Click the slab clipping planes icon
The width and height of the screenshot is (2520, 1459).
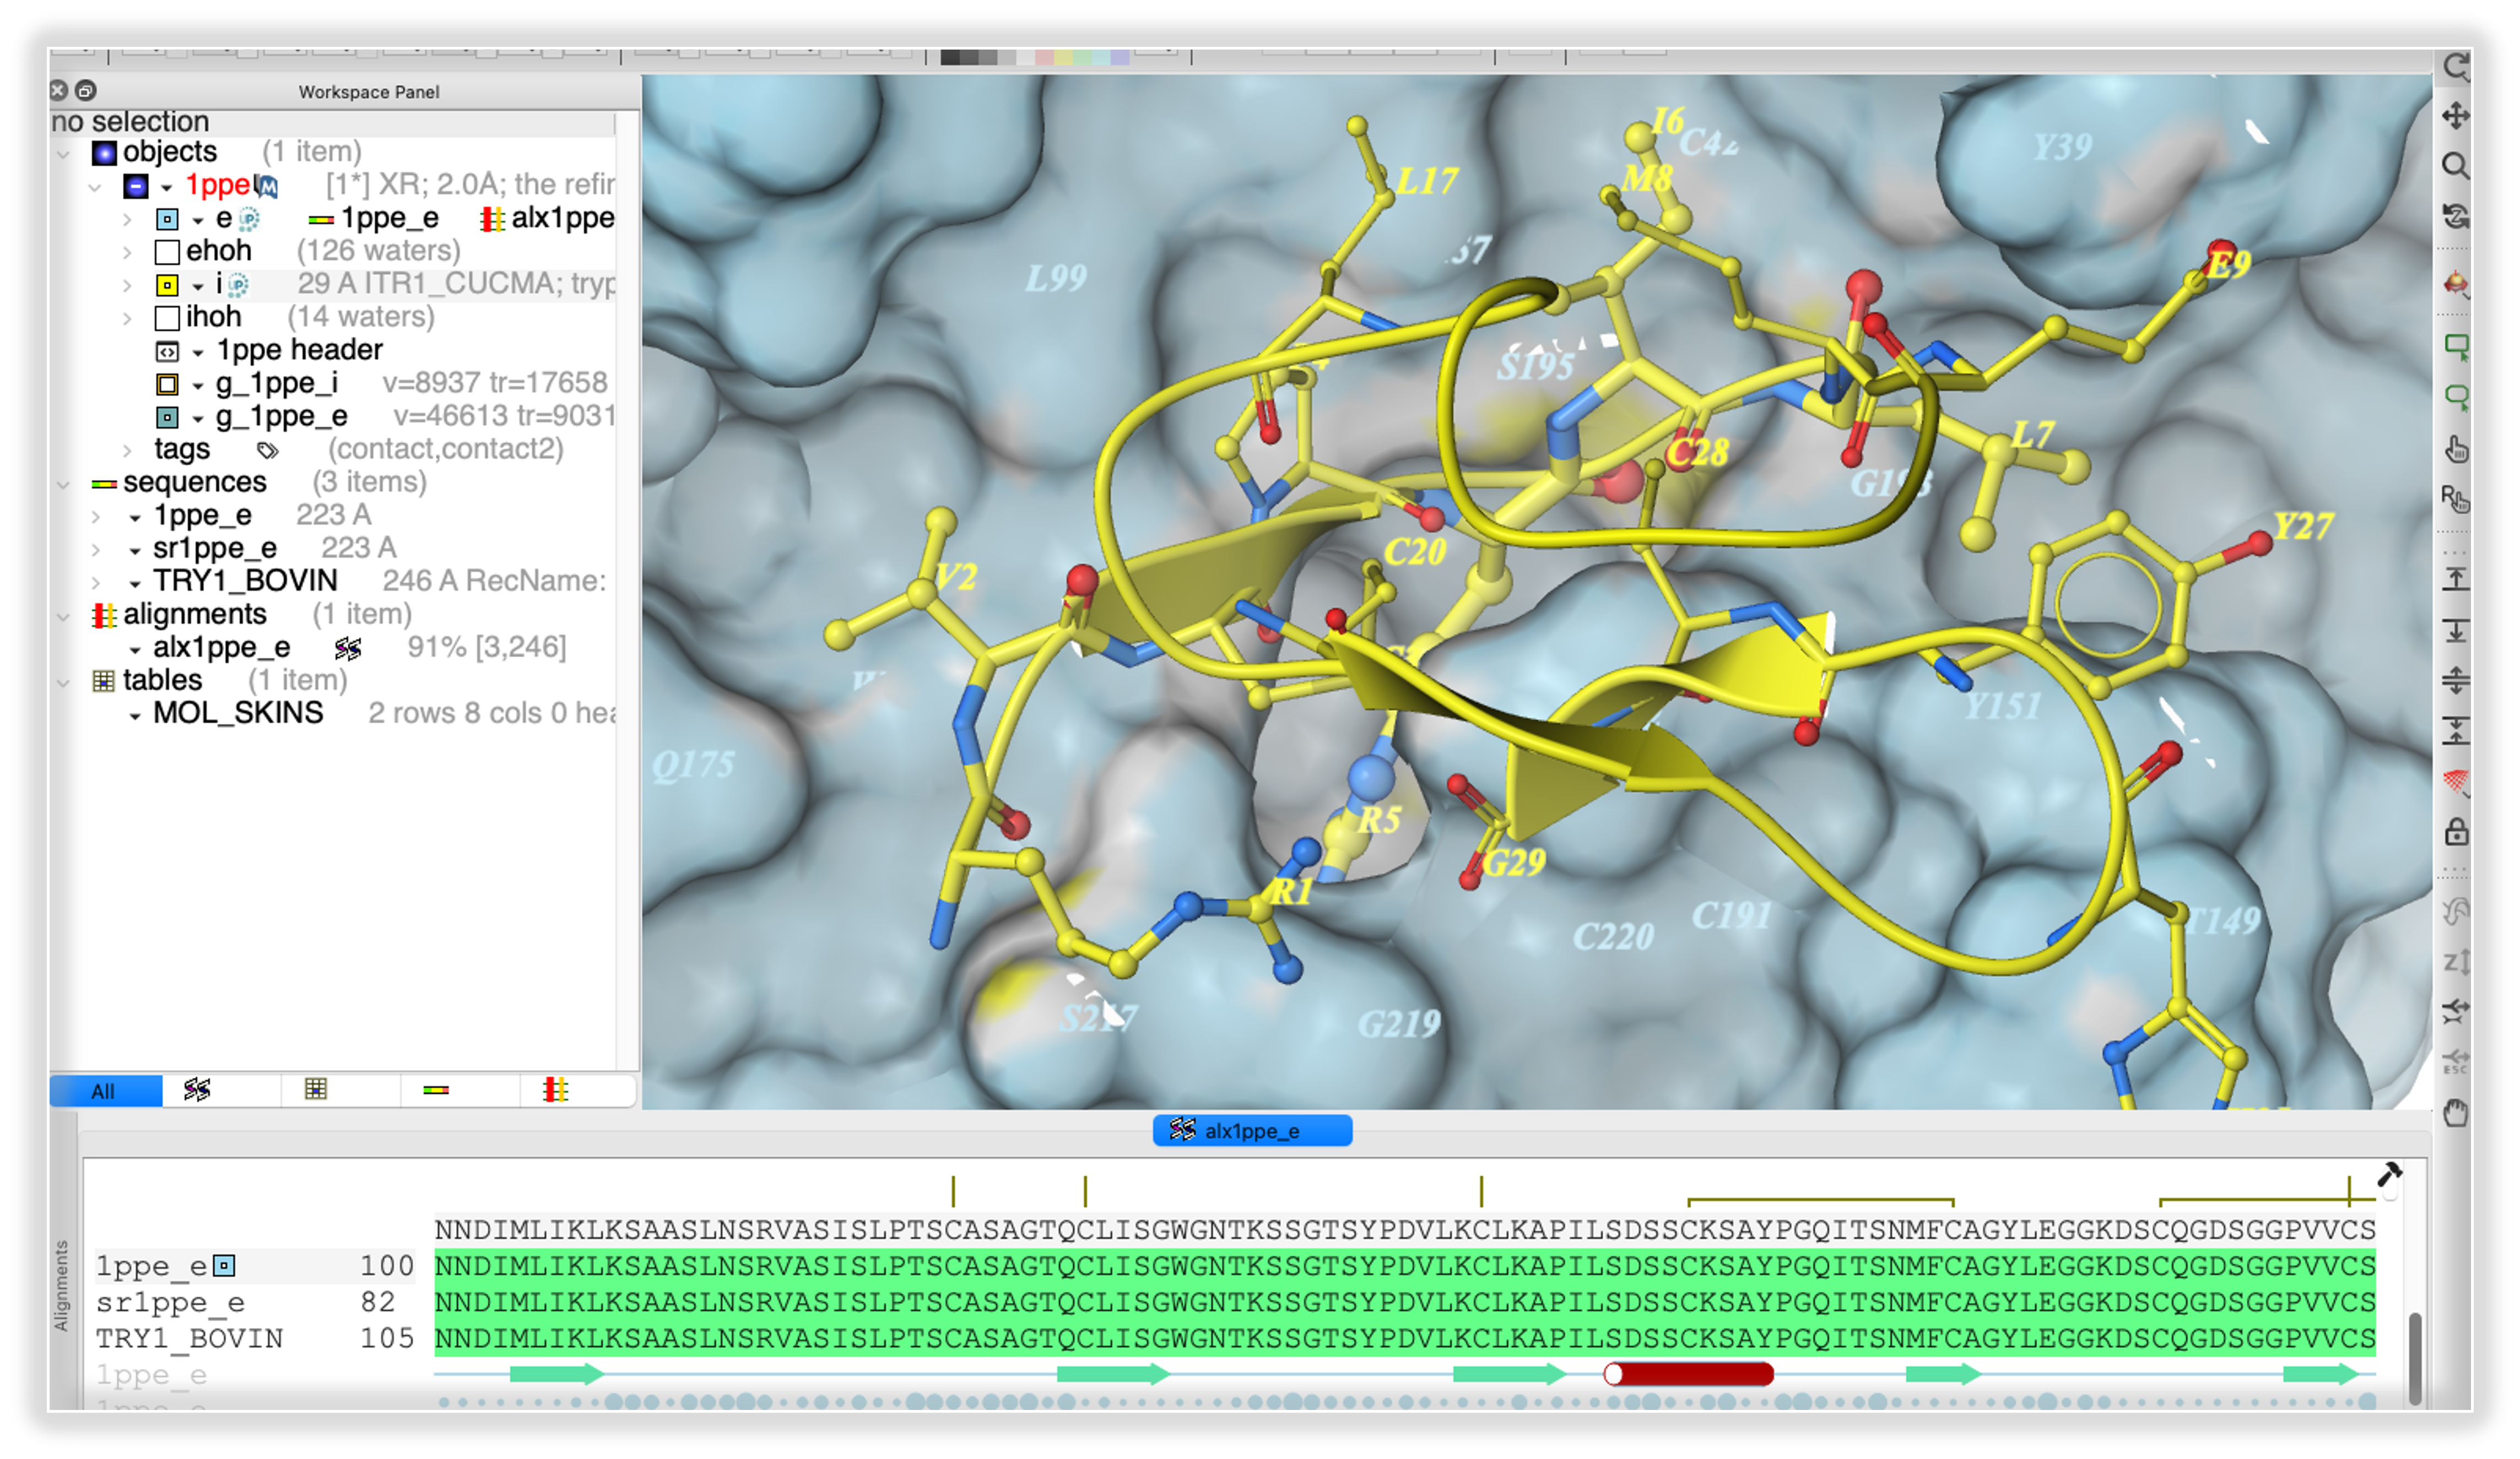pos(2456,681)
